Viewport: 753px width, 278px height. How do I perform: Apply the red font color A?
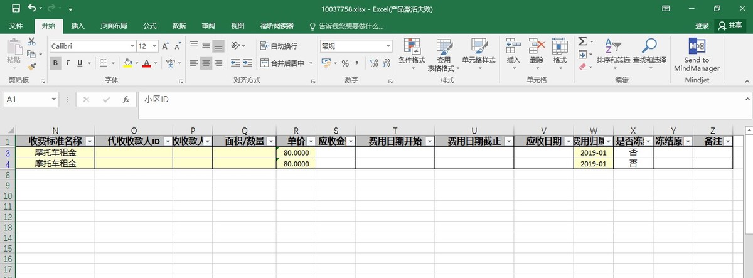click(147, 63)
